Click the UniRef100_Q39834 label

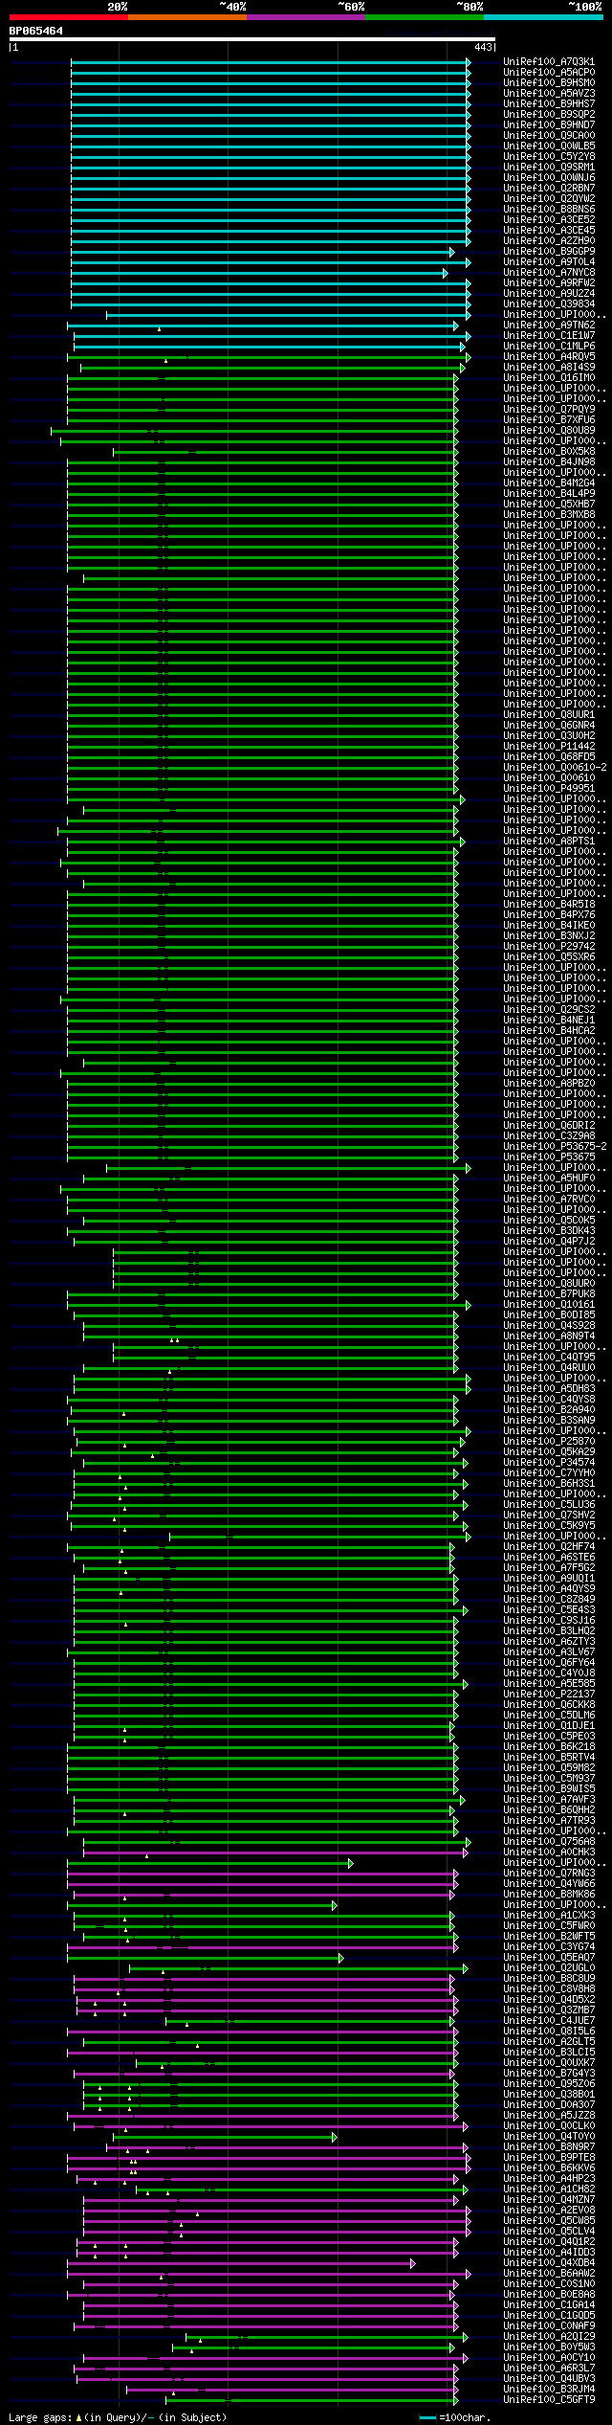(x=549, y=304)
